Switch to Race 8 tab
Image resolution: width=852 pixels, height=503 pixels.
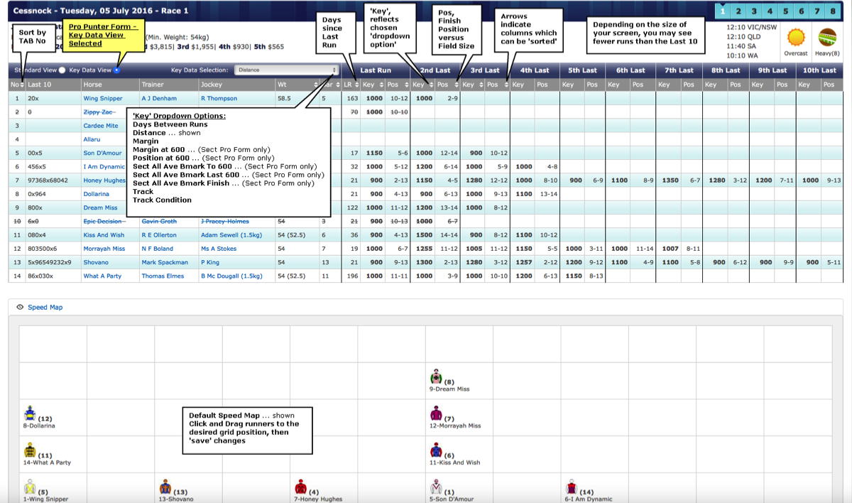click(x=832, y=11)
